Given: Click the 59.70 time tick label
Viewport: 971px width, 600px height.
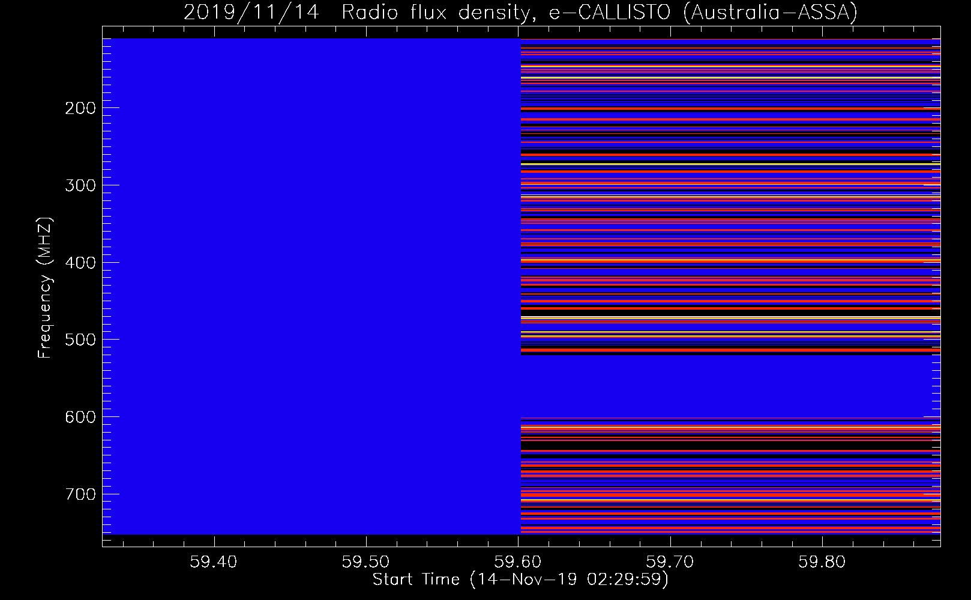Looking at the screenshot, I should click(x=670, y=562).
